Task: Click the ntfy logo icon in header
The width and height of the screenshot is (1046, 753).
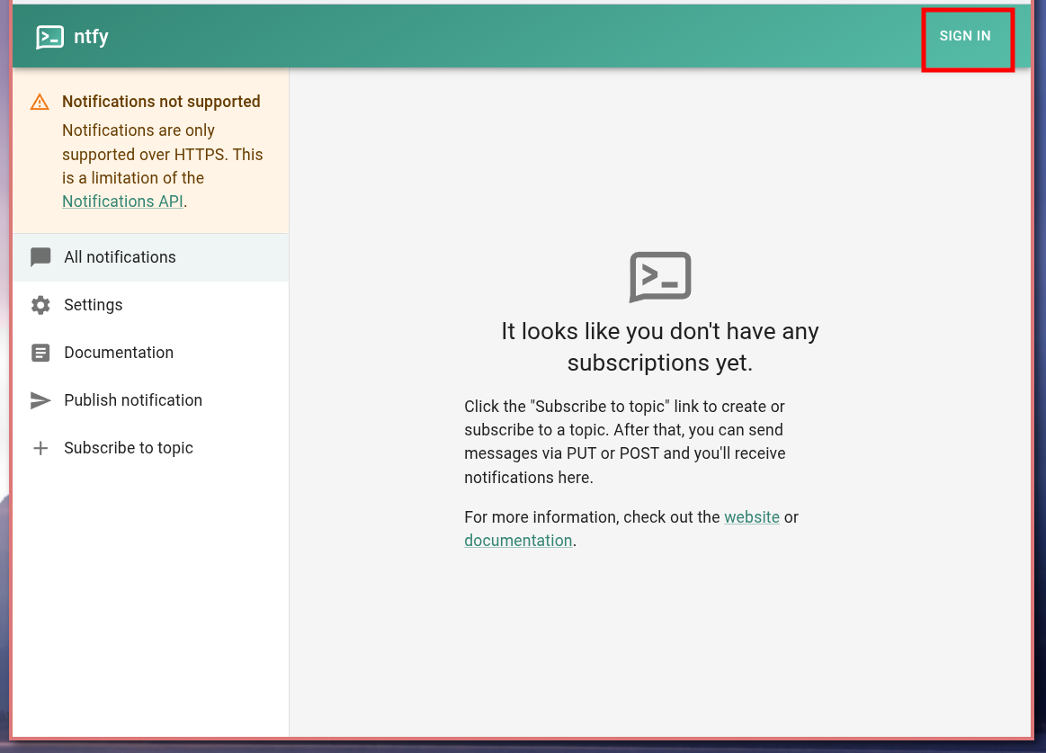Action: coord(49,37)
